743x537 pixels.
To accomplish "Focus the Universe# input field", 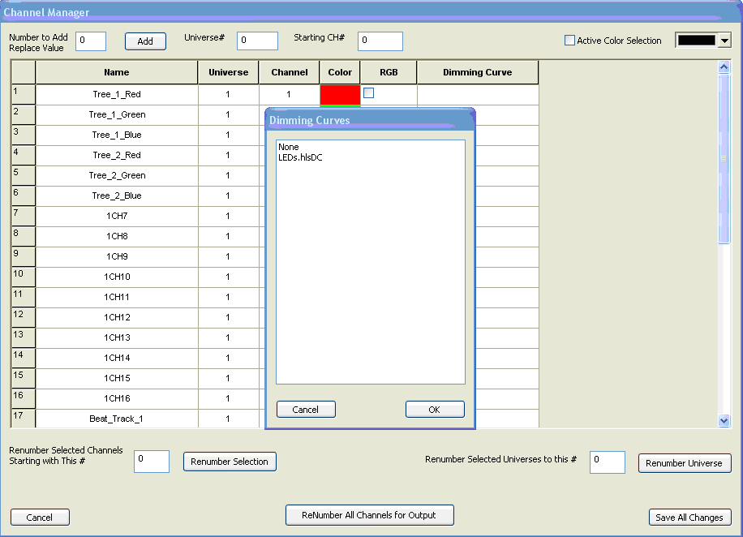I will (x=257, y=41).
